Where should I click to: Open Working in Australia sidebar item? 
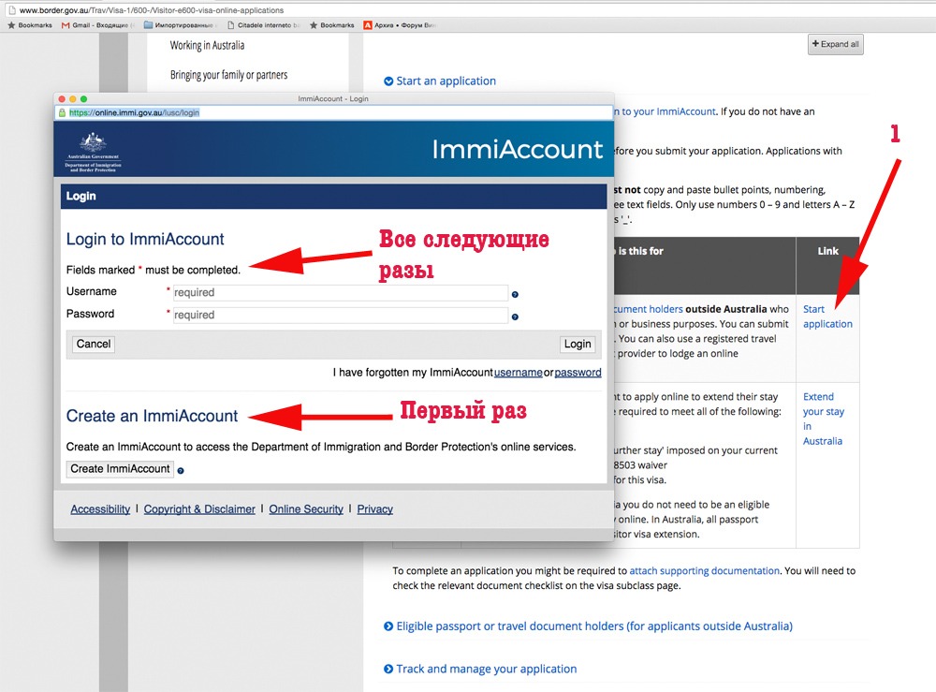[x=207, y=45]
